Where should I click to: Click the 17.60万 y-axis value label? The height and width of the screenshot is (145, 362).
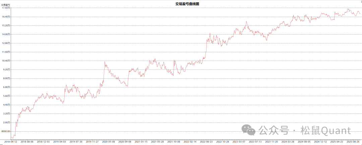(6, 8)
